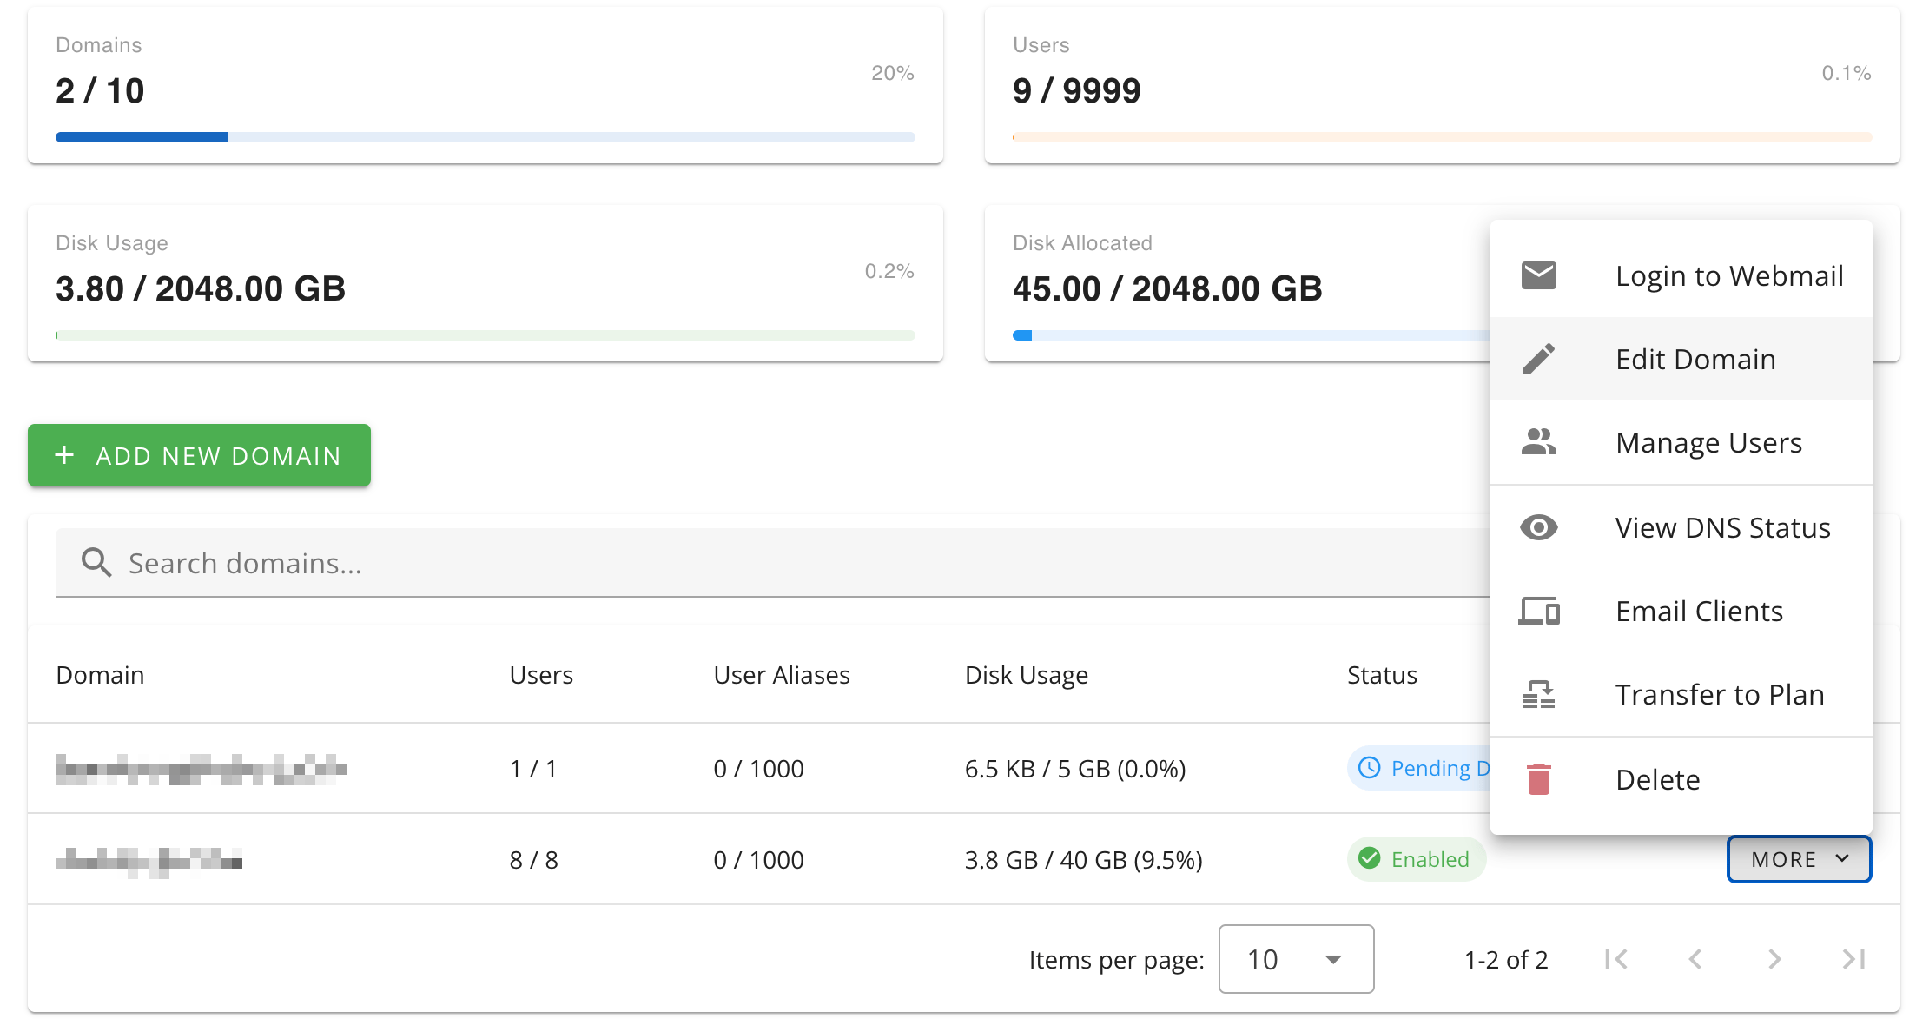Expand the Items per page selector

coord(1296,959)
